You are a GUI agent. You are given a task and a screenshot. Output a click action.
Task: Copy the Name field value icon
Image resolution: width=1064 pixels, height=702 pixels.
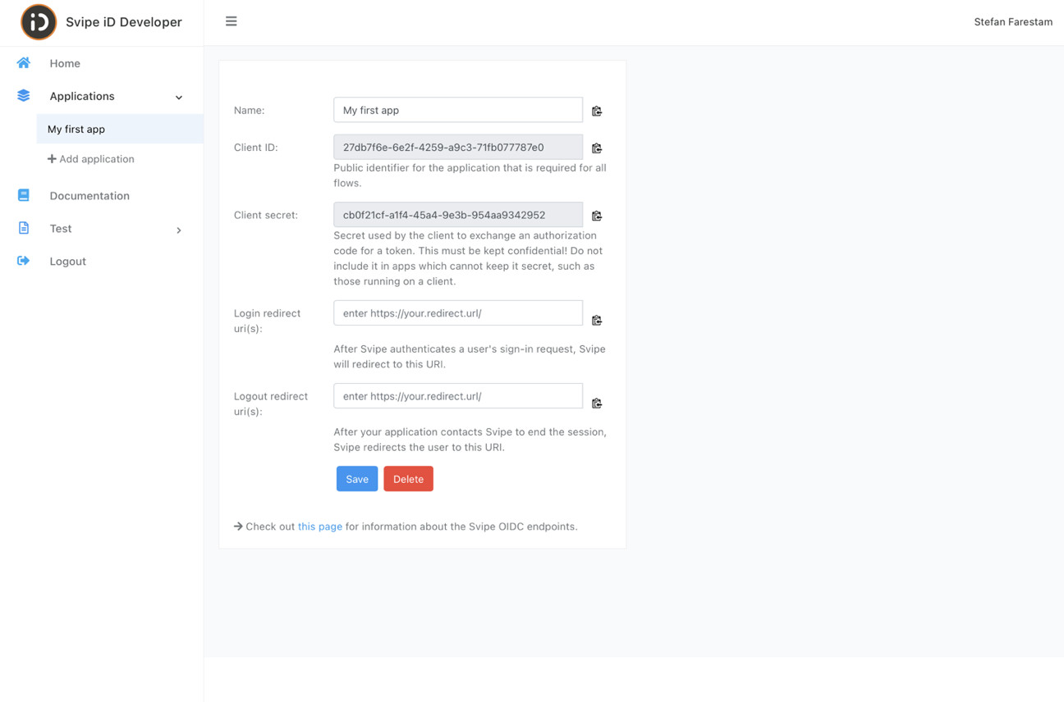(597, 111)
